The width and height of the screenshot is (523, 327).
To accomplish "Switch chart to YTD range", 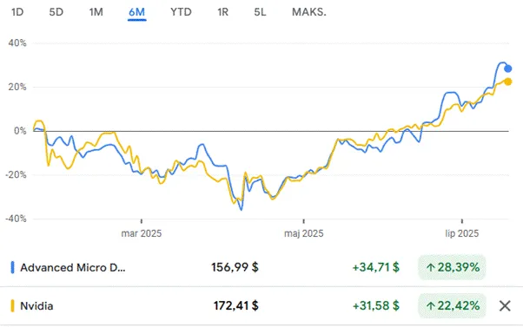I will (181, 12).
